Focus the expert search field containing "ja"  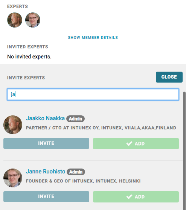[93, 94]
